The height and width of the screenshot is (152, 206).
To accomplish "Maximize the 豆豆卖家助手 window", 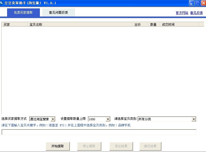I will tap(198, 3).
